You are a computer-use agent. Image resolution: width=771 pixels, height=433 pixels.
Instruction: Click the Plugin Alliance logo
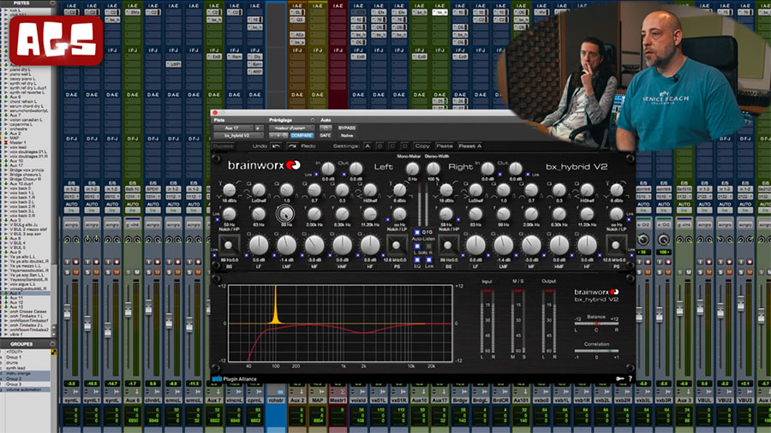click(x=235, y=378)
